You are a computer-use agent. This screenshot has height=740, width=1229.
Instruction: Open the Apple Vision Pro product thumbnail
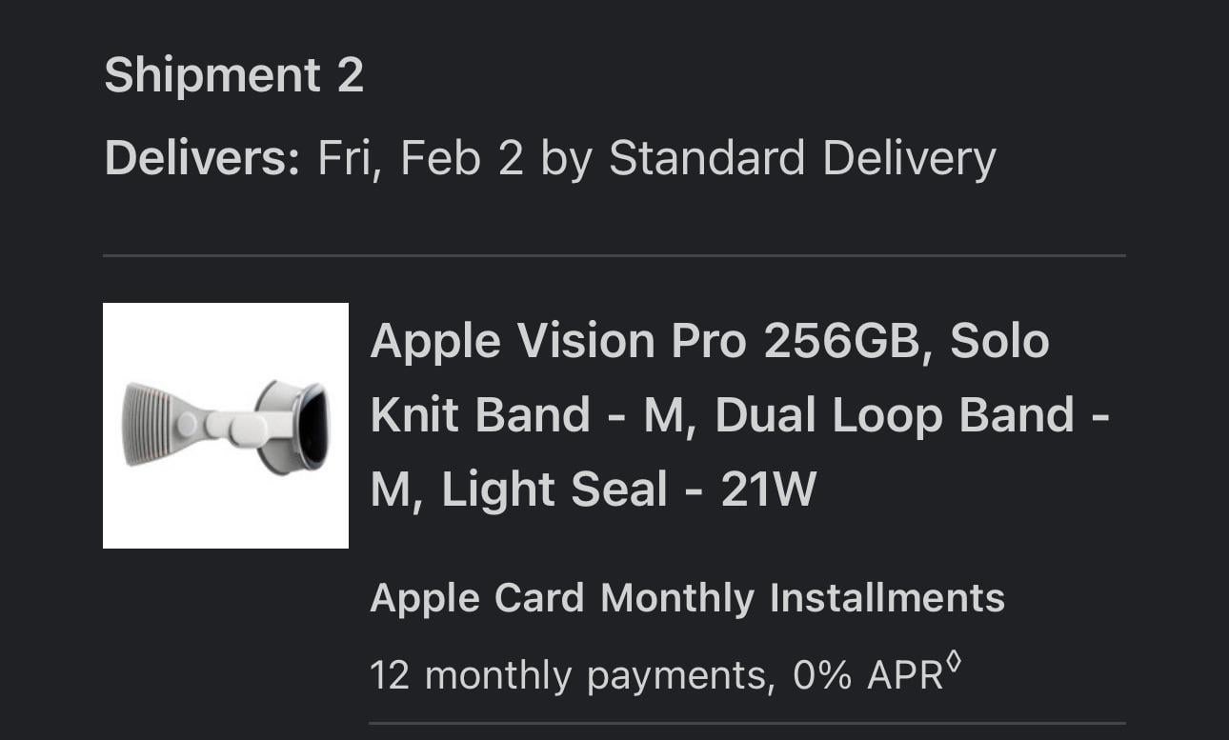[x=226, y=426]
